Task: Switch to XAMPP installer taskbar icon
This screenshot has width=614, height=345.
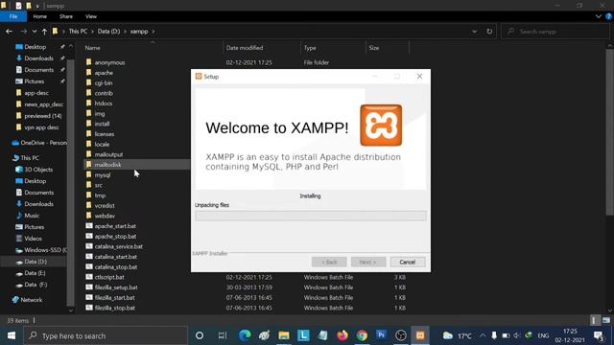Action: [420, 335]
